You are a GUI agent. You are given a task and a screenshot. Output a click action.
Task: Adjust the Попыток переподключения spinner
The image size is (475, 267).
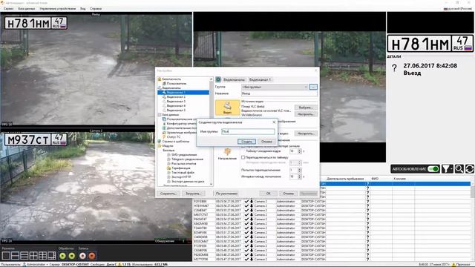300,171
